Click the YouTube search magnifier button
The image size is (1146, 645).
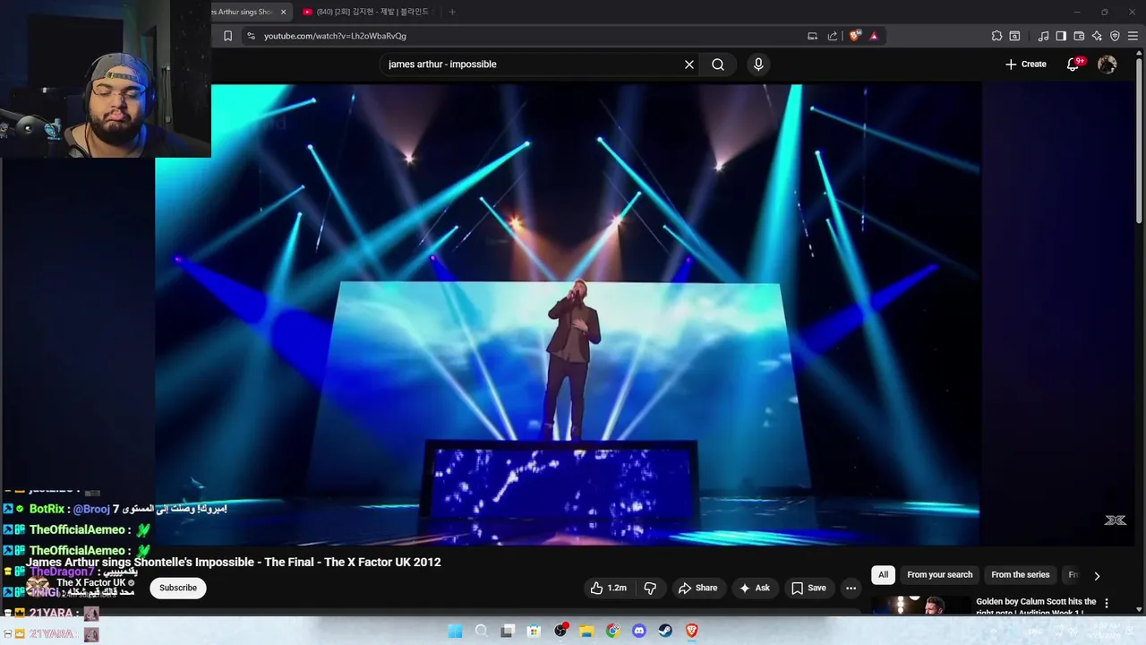coord(718,64)
